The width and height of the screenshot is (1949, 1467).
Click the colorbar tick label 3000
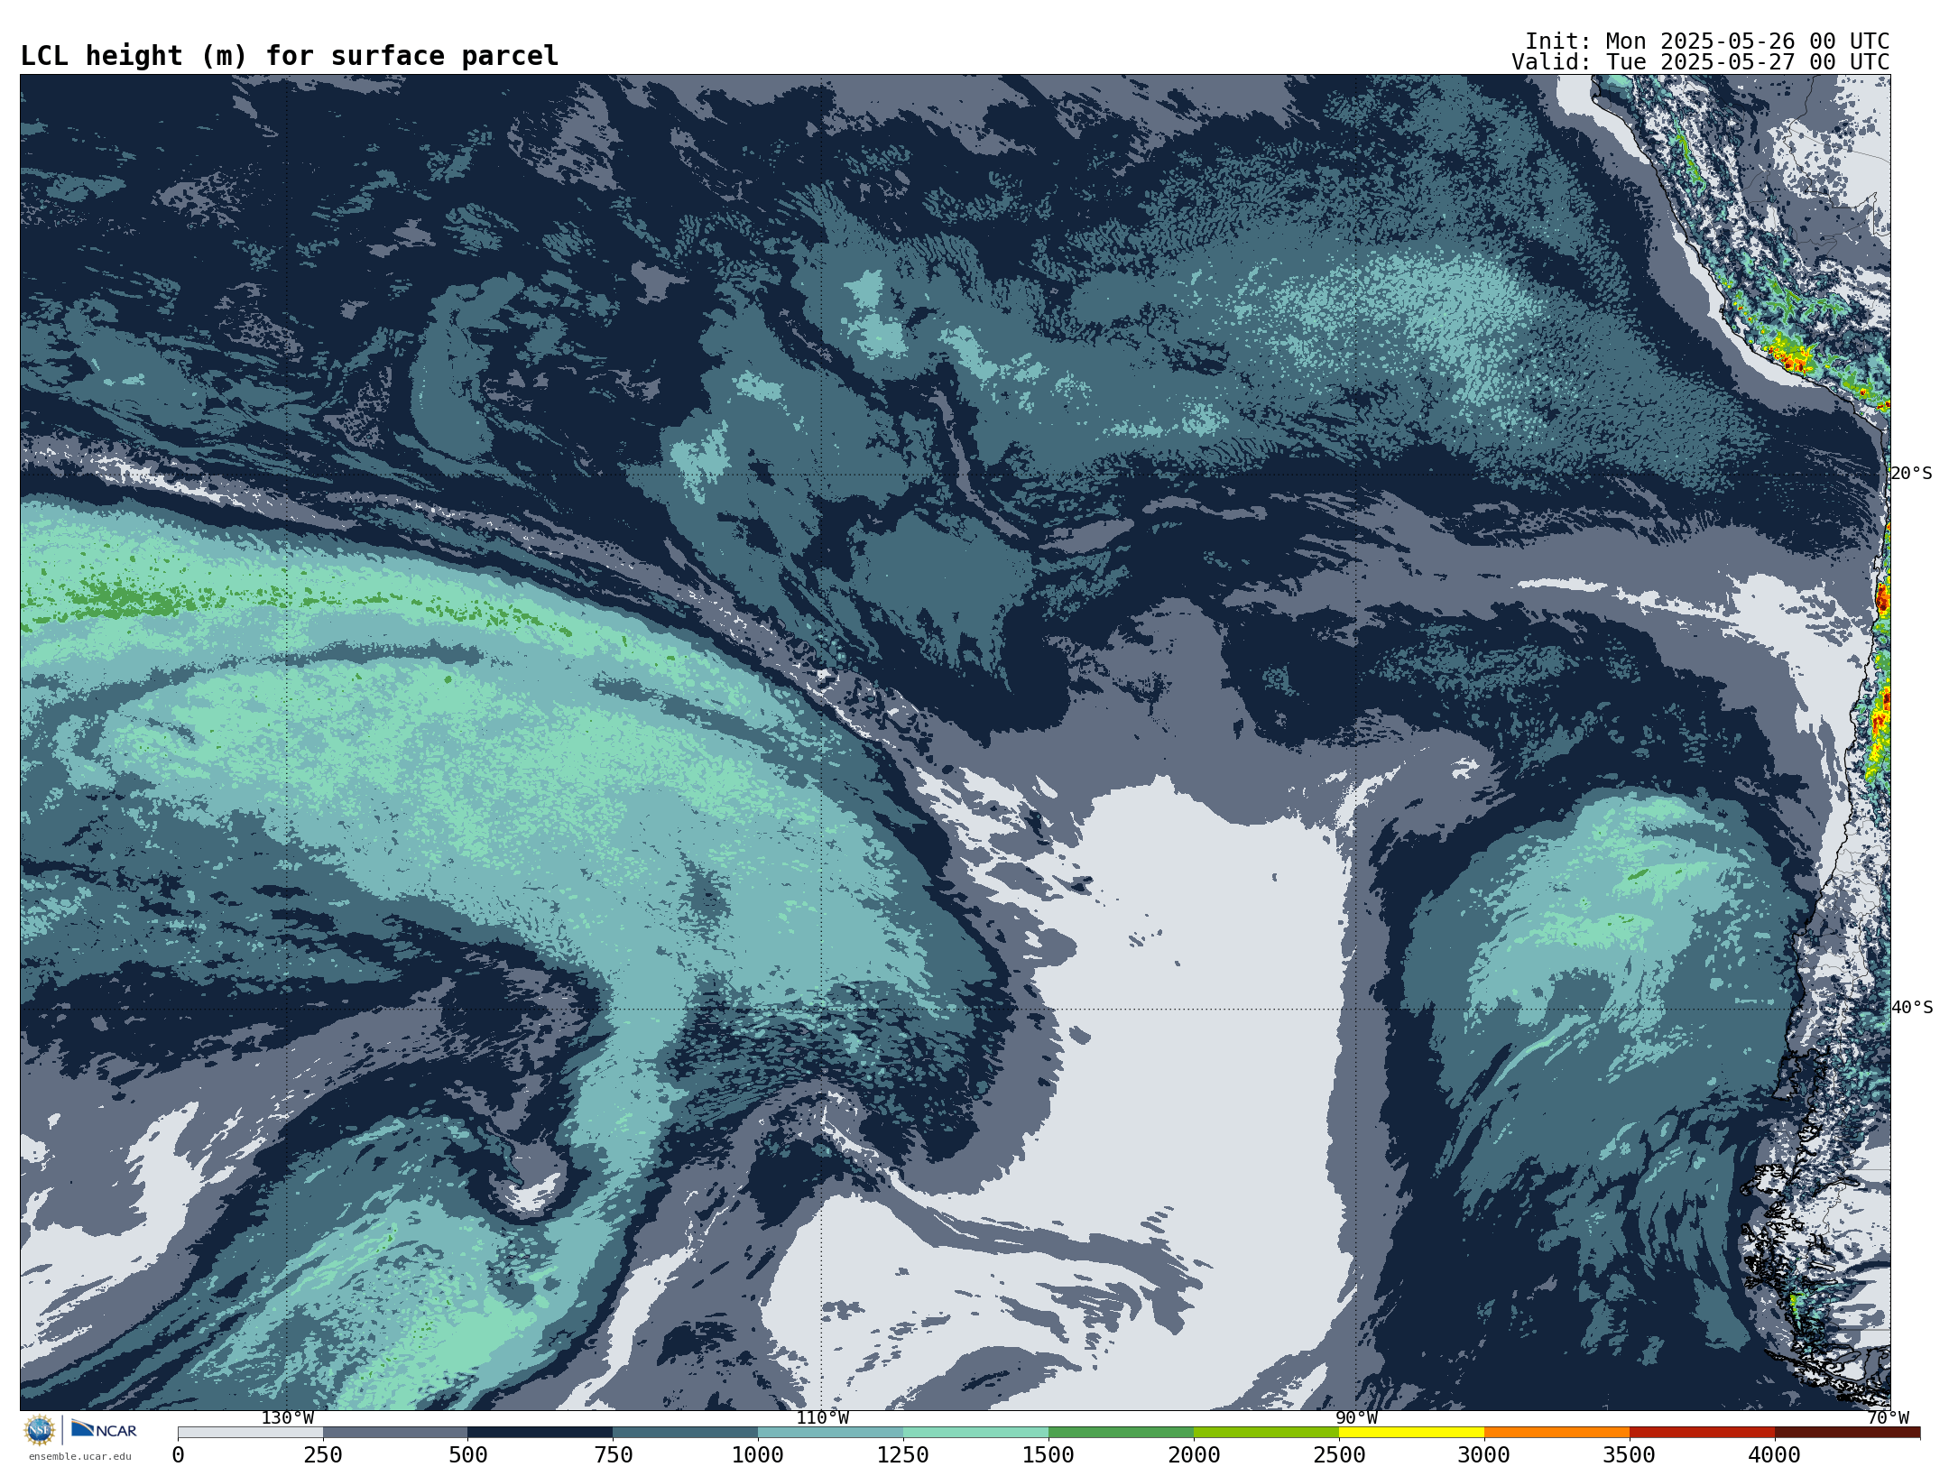click(x=1484, y=1455)
